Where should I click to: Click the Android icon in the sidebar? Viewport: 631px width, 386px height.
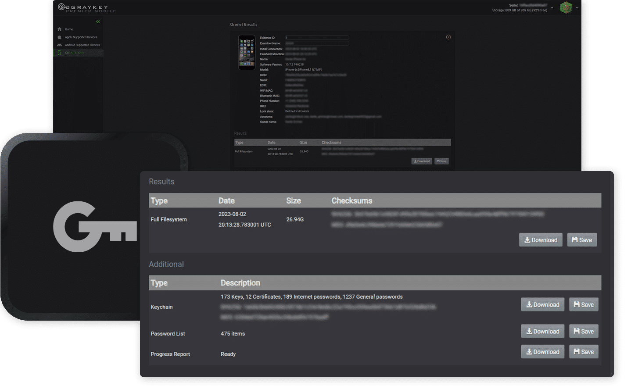click(x=60, y=45)
